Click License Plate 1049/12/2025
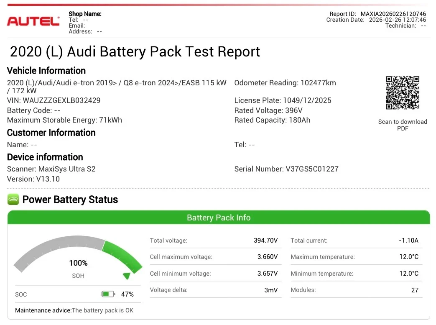 [x=283, y=100]
